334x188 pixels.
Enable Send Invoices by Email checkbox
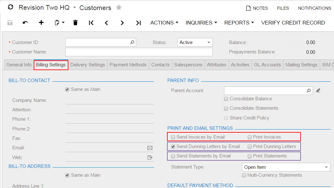173,137
